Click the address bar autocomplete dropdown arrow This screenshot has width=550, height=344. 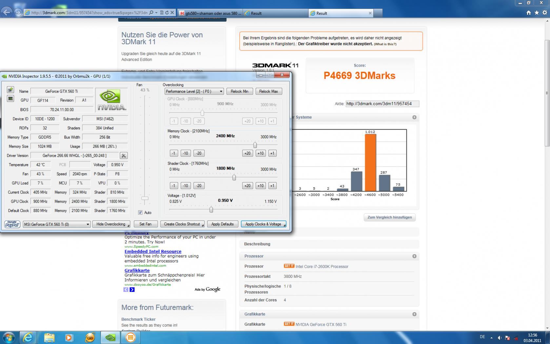point(156,13)
